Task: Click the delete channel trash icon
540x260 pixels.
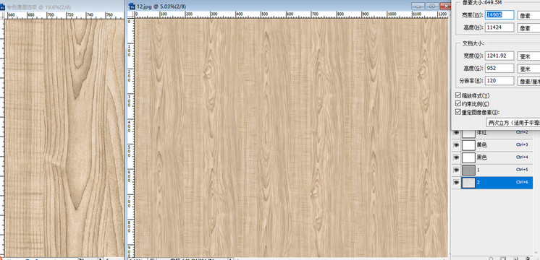Action: [528, 258]
